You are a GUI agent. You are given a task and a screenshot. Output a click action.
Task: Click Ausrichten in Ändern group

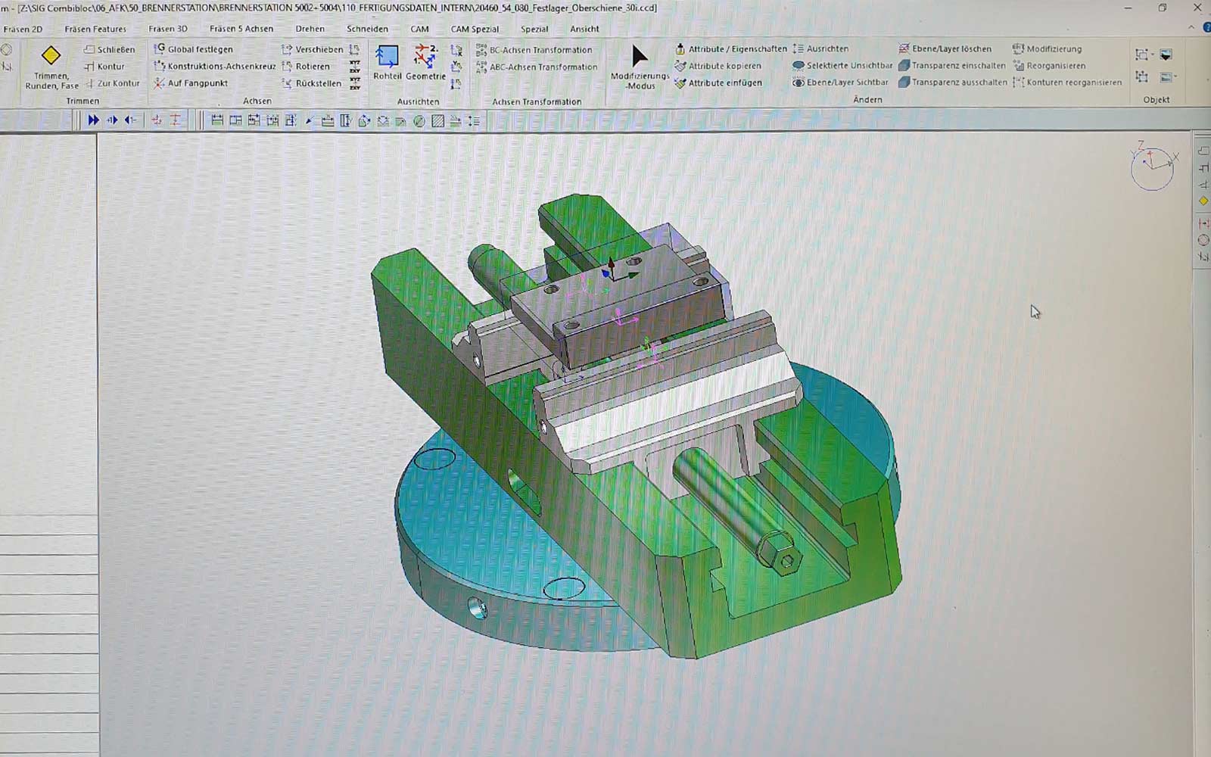[x=820, y=48]
